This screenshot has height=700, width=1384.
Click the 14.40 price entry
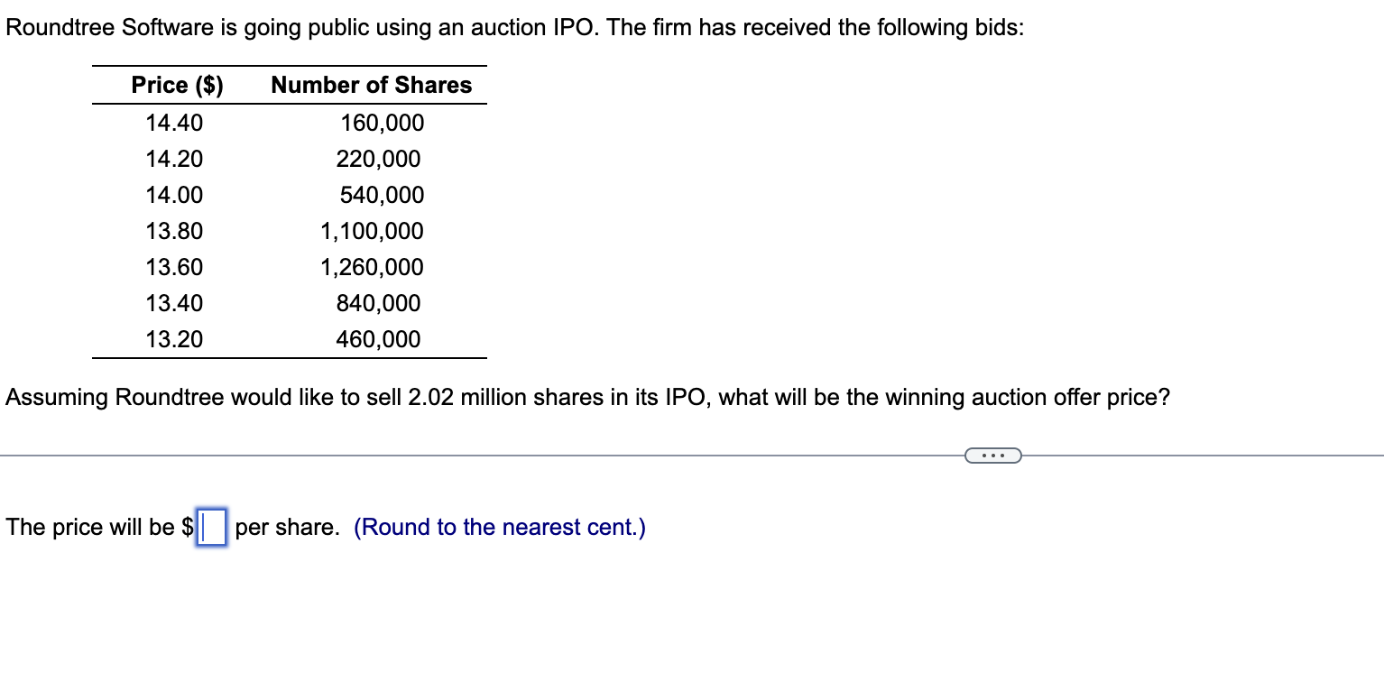click(x=175, y=123)
